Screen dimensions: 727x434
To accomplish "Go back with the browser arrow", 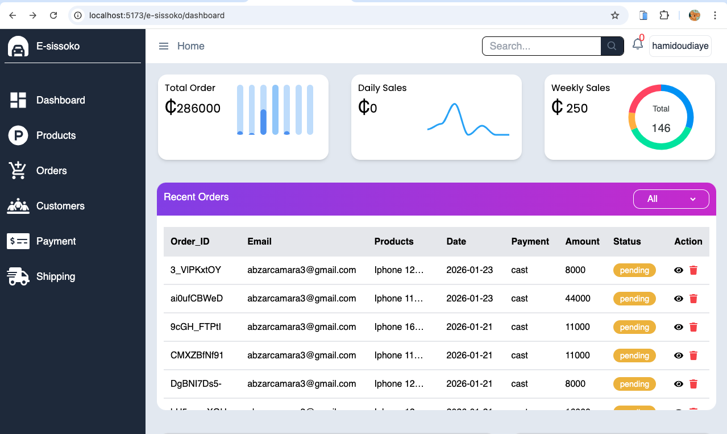I will [13, 15].
